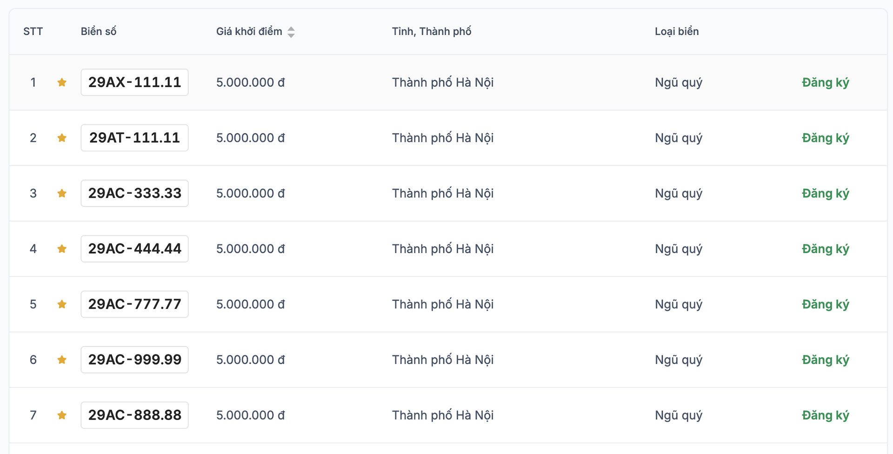Click the 29AX-111.11 license plate badge
893x454 pixels.
pos(134,83)
